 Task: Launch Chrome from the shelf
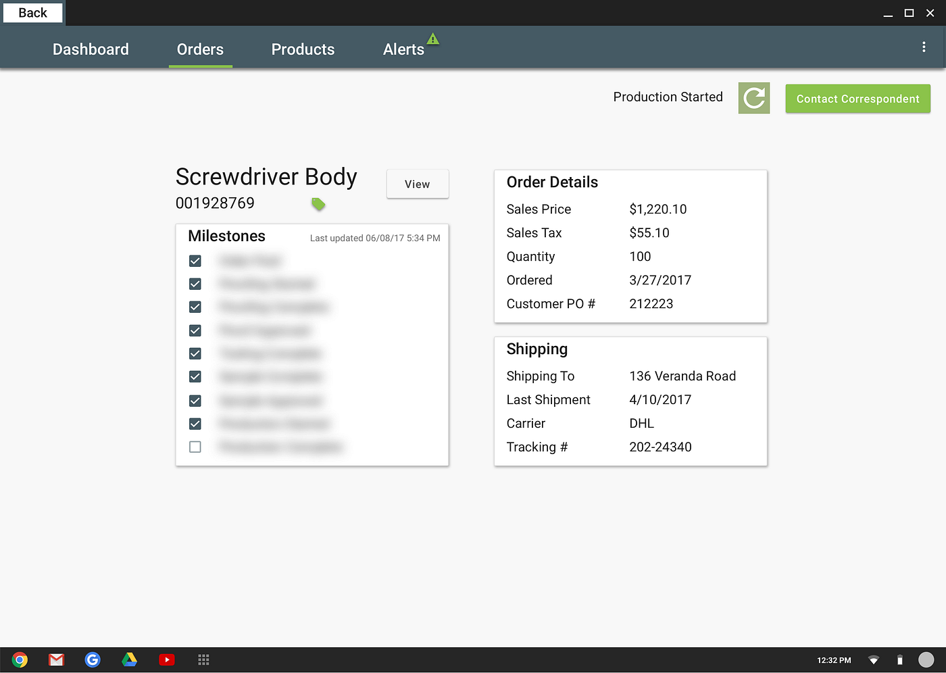(x=20, y=659)
